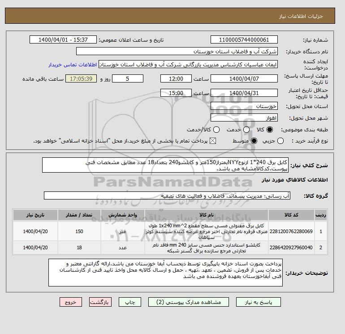
Task: Open the اطلاعات تماس خریدار link
Action: 73,65
